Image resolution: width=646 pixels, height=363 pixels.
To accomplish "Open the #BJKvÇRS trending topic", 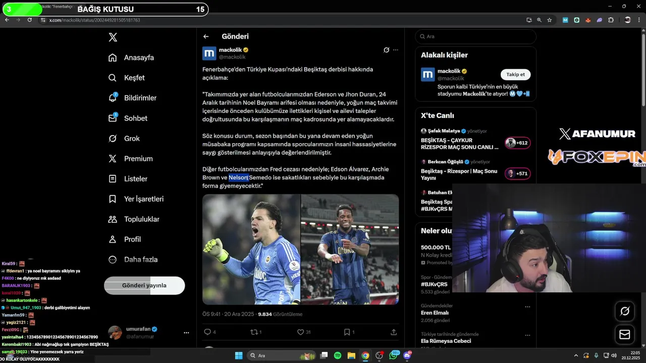I will 434,284.
